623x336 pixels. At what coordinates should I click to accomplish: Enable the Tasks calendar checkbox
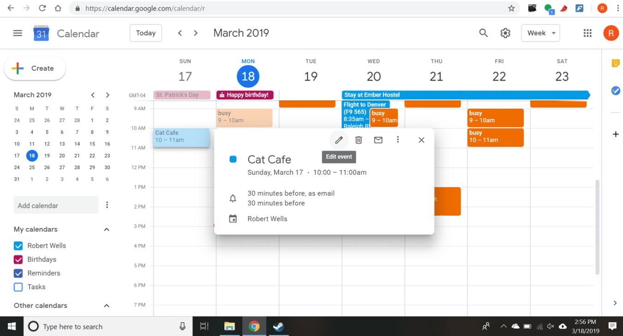(x=18, y=287)
